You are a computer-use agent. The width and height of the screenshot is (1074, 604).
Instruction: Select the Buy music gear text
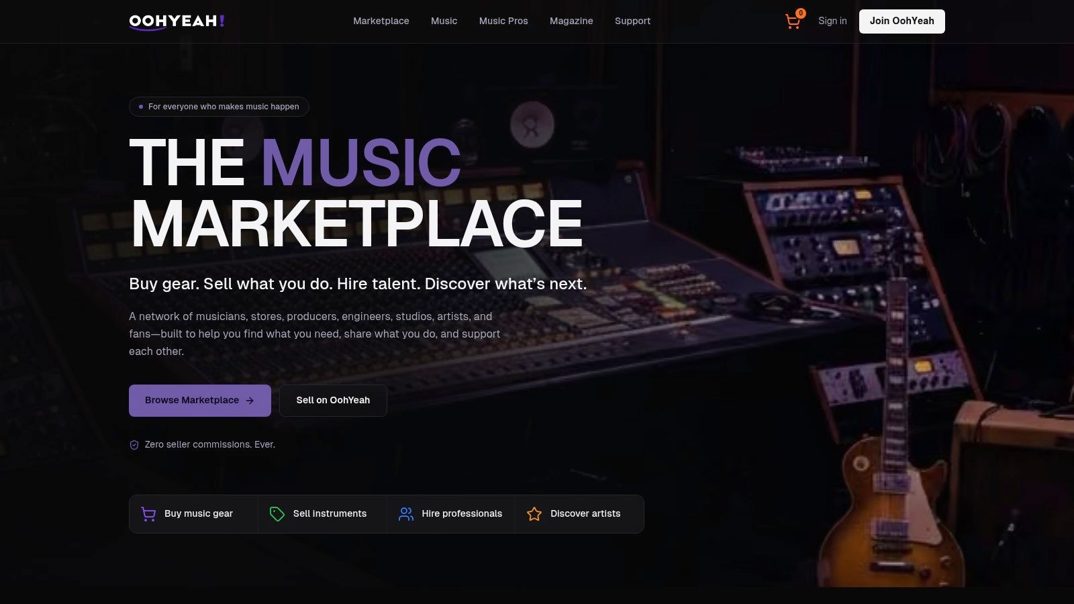tap(199, 514)
